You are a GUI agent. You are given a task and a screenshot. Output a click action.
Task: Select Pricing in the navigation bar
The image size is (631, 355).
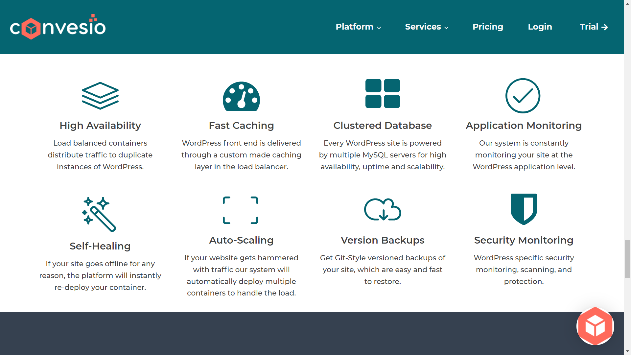[488, 27]
